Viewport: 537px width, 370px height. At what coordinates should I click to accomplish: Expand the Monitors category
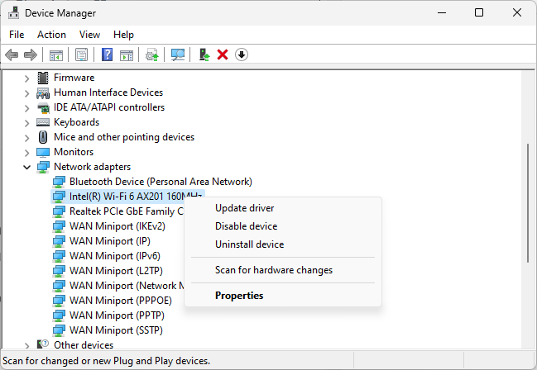click(x=27, y=152)
